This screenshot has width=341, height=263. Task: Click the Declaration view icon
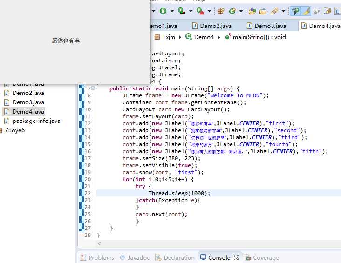(x=158, y=257)
